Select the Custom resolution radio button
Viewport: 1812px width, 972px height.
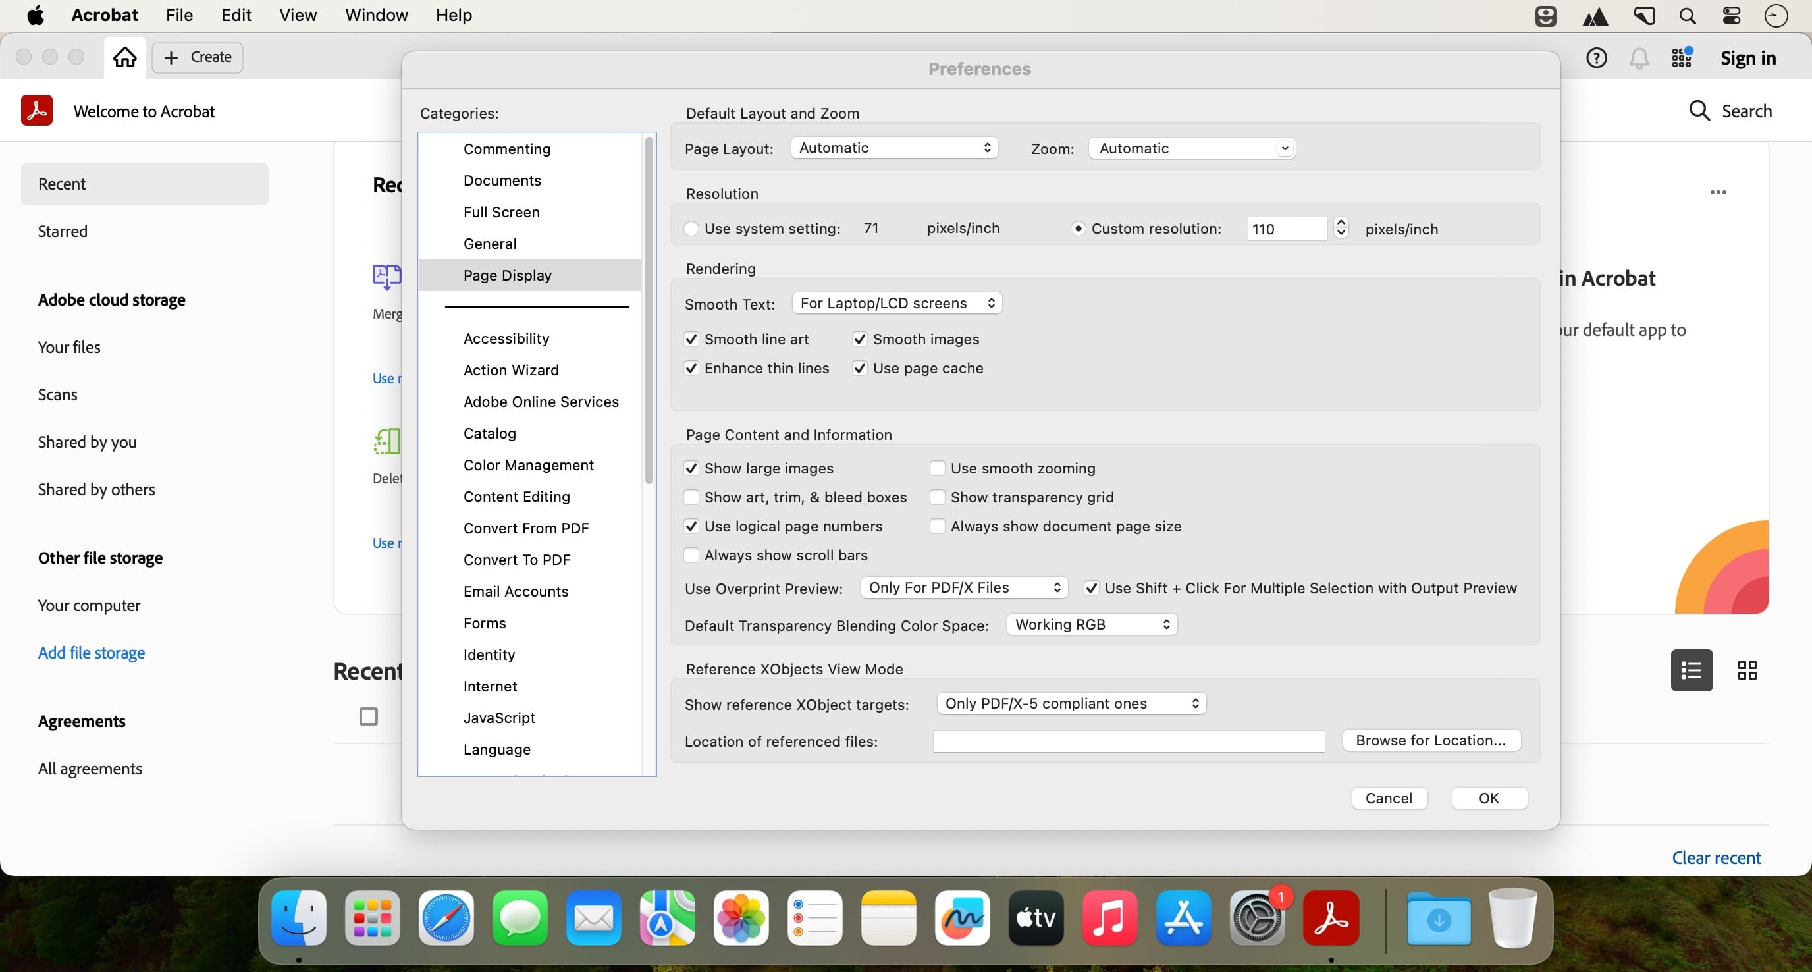1078,229
